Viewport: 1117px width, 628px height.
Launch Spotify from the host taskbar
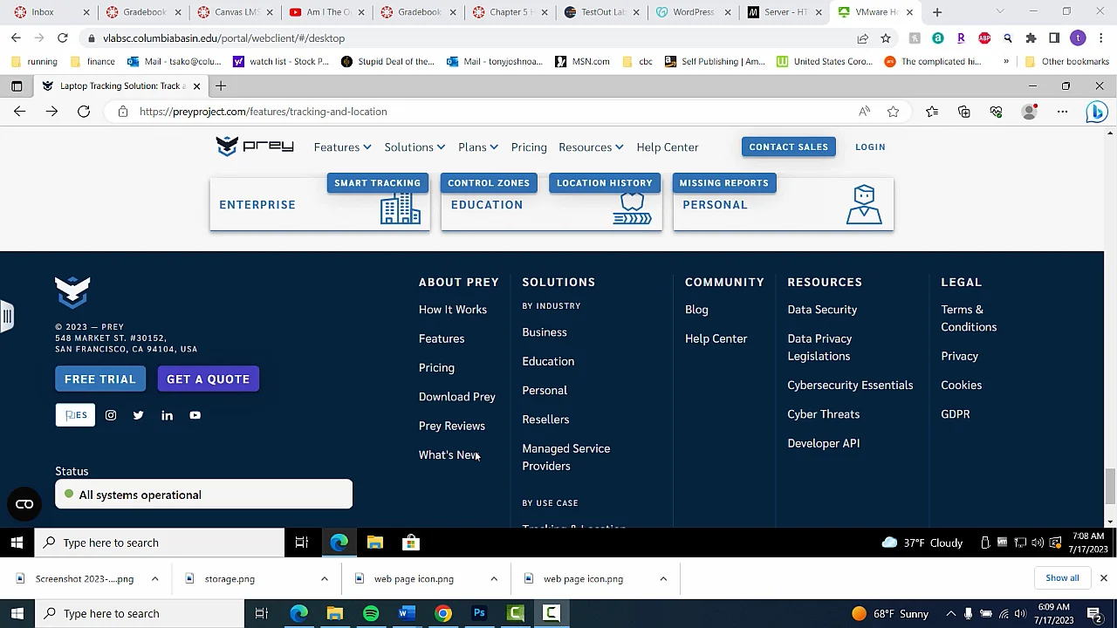[371, 613]
